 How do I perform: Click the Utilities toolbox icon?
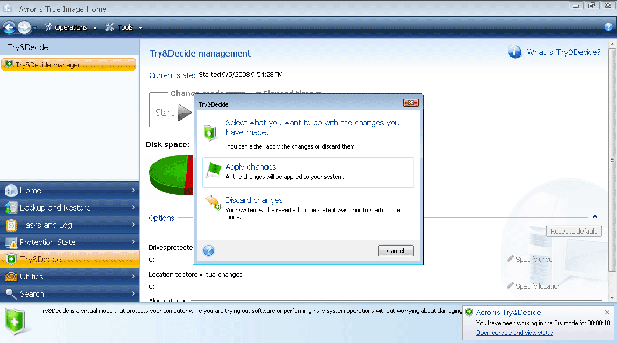tap(11, 277)
